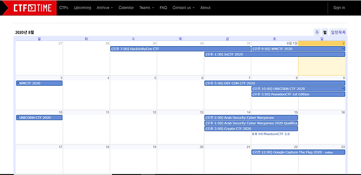This screenshot has width=361, height=175.
Task: Switch to the 주 (week) view tab
Action: (317, 32)
